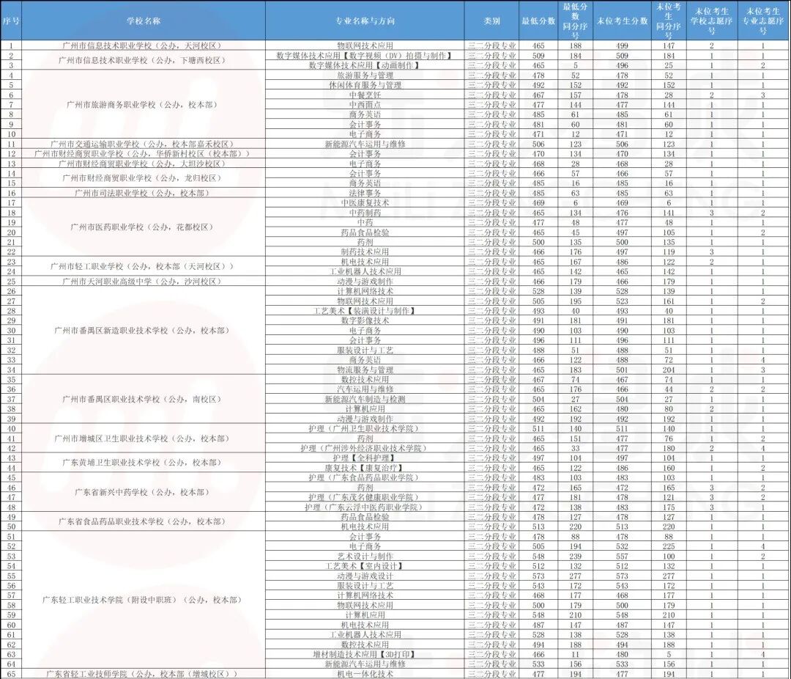Click the 末位考生学校志愿序号 header
Screen dimensions: 791x679
coord(712,21)
